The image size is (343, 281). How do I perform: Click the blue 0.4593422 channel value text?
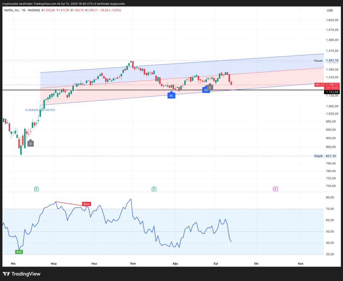click(x=40, y=110)
